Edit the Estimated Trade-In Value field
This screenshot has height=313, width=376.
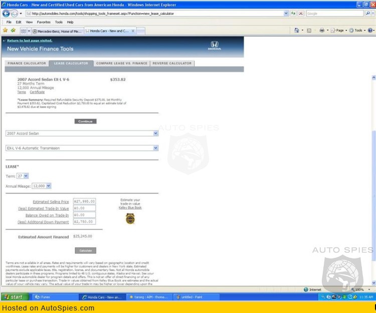click(x=84, y=208)
